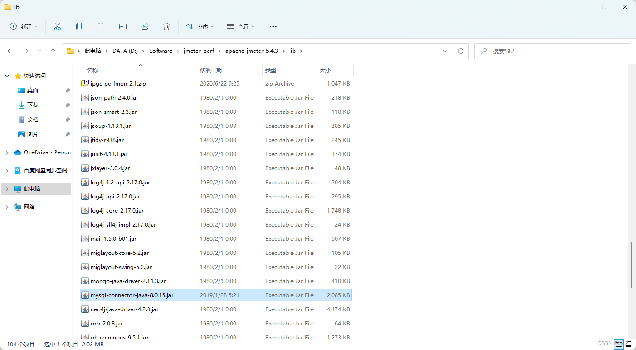
Task: Click the Delete trash can icon
Action: (x=167, y=26)
